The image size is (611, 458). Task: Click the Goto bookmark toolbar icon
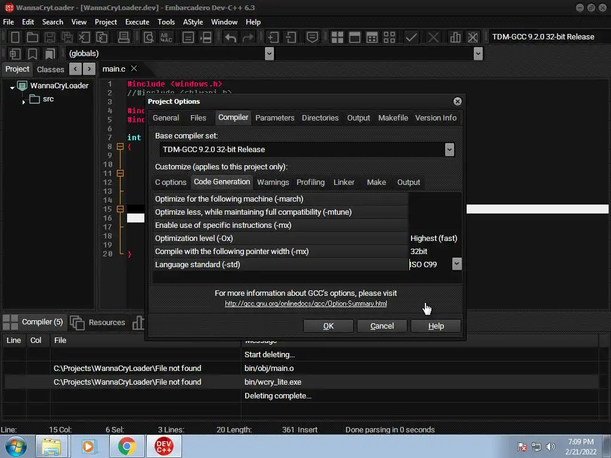50,53
